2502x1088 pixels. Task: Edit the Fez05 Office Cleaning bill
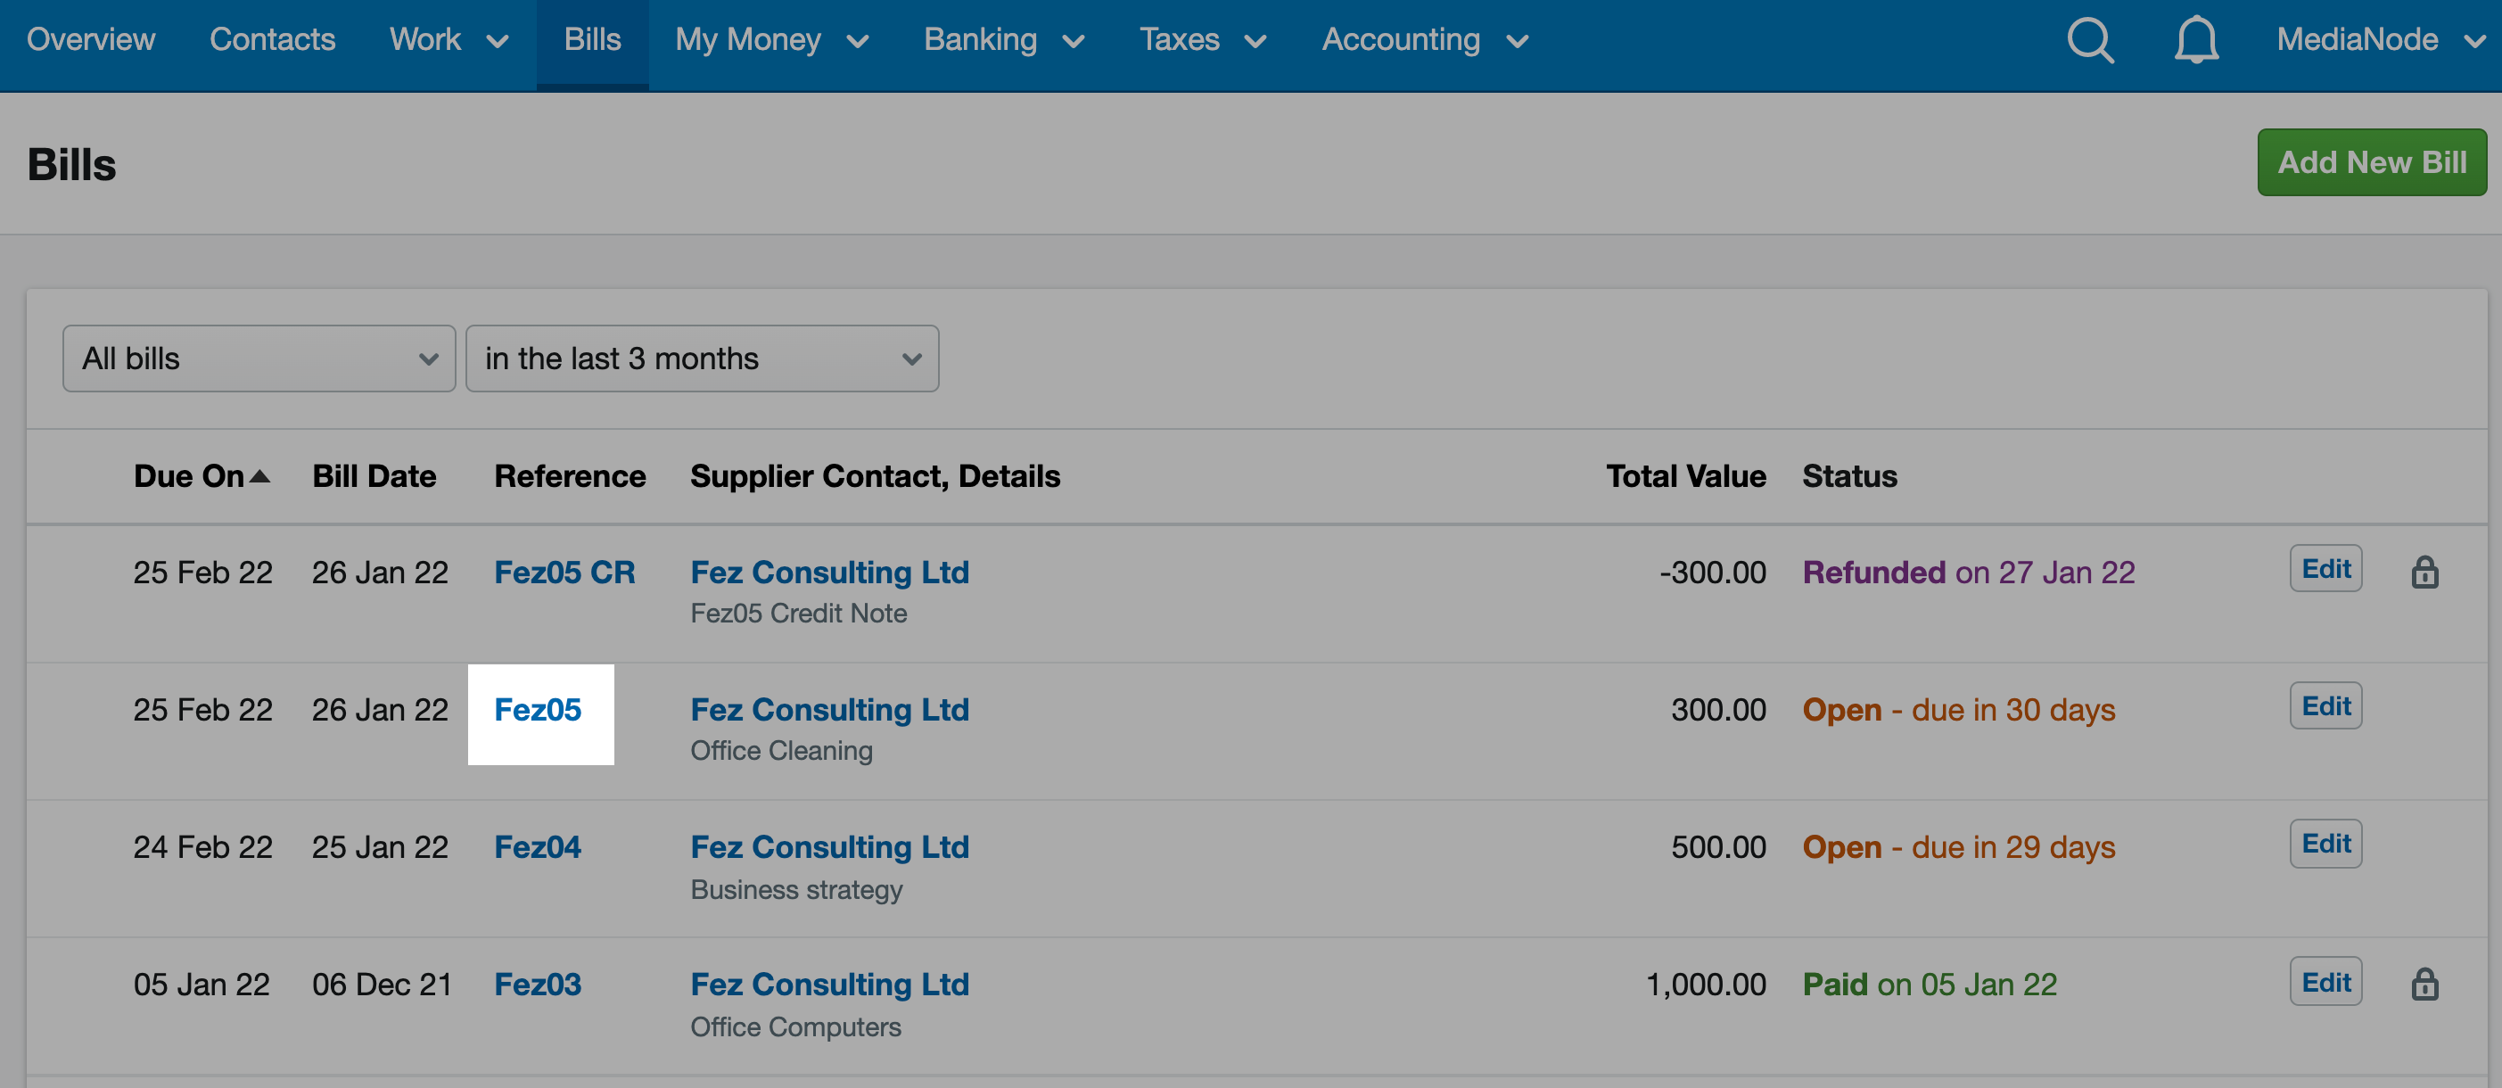click(2325, 706)
